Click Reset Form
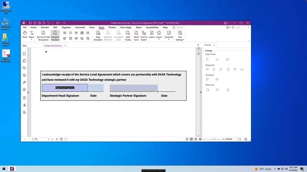This screenshot has width=307, height=172. (x=136, y=35)
